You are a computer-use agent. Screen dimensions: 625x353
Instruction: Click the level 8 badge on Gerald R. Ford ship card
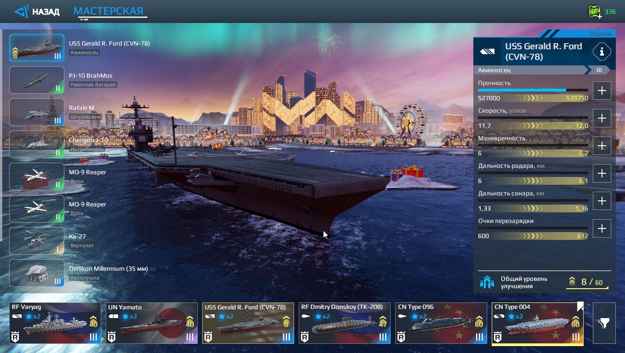click(x=286, y=322)
